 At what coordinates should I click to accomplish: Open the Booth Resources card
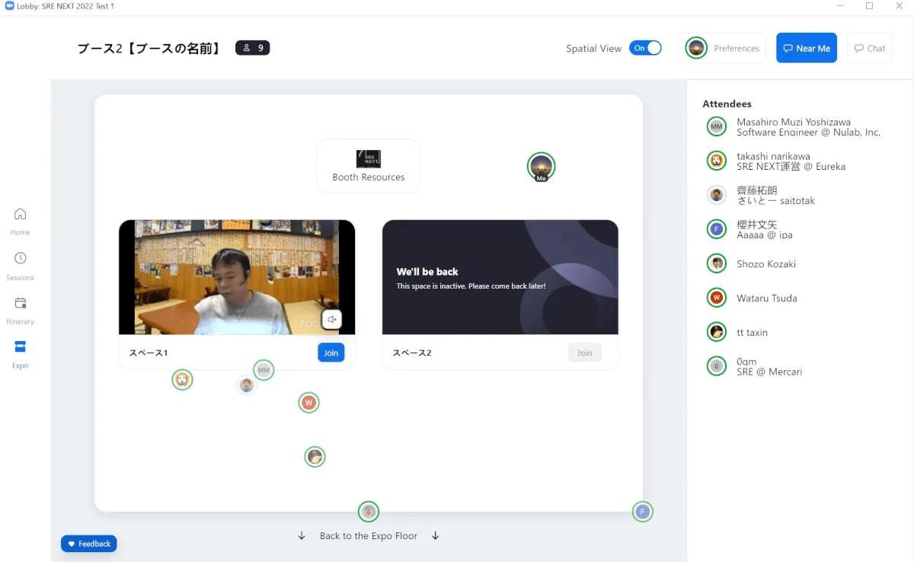(369, 166)
